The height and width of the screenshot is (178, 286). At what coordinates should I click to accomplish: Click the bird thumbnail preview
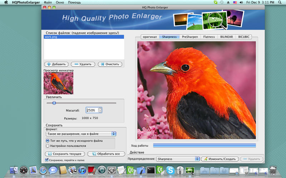pyautogui.click(x=58, y=83)
